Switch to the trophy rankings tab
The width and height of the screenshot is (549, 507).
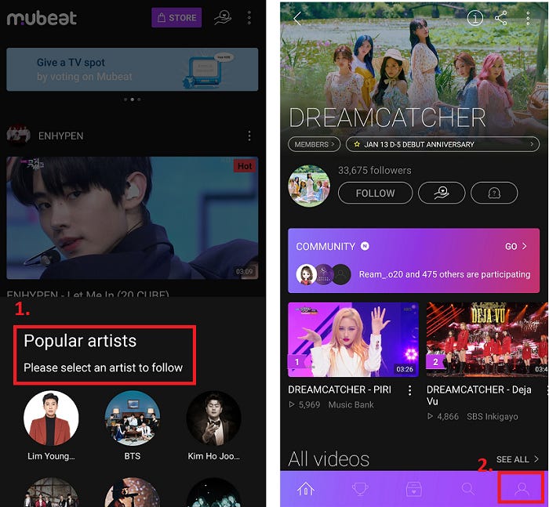359,488
